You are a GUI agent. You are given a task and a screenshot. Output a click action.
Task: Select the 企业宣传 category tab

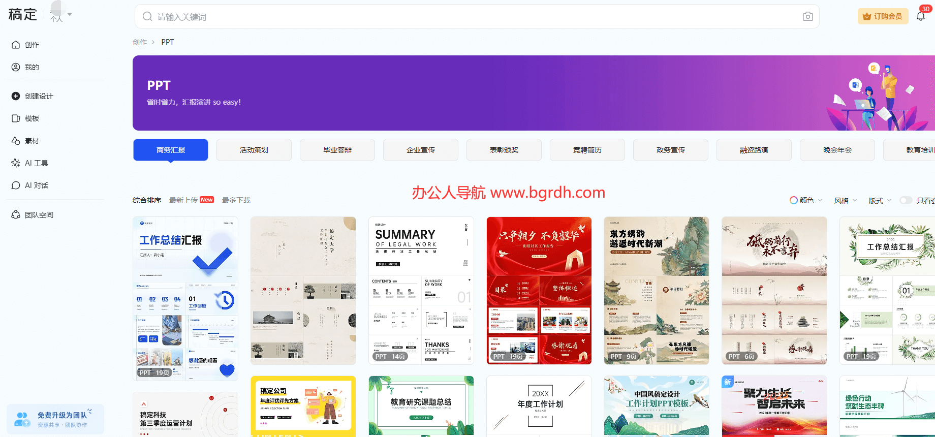[x=421, y=150]
